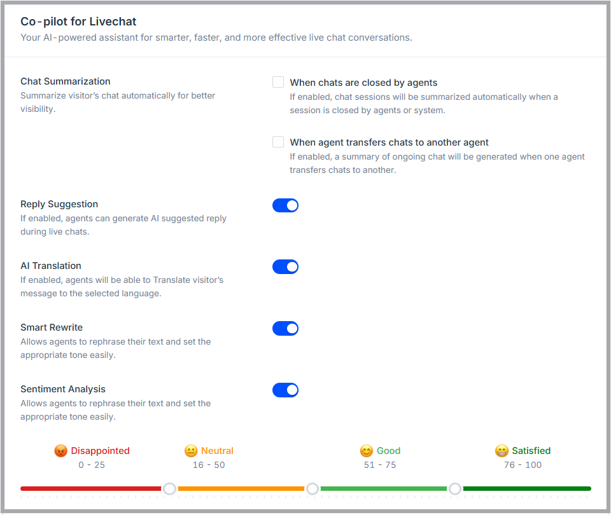Click the "When chats are closed by agents" label
The width and height of the screenshot is (611, 515).
point(363,83)
